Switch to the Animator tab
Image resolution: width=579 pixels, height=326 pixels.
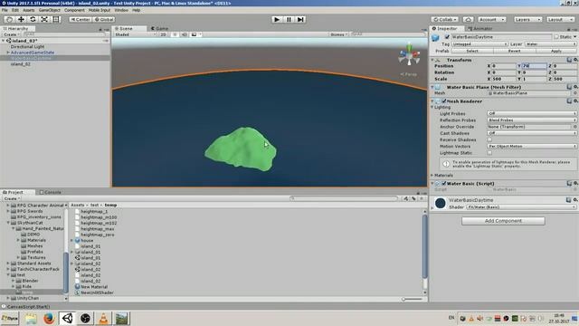click(x=479, y=28)
